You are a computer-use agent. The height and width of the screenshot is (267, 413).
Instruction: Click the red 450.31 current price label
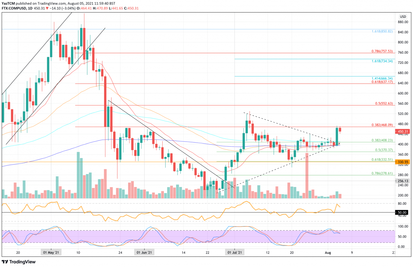click(403, 131)
